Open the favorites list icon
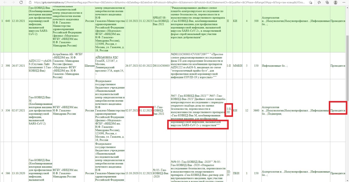Viewport: 349px width, 182px height. tap(319, 2)
